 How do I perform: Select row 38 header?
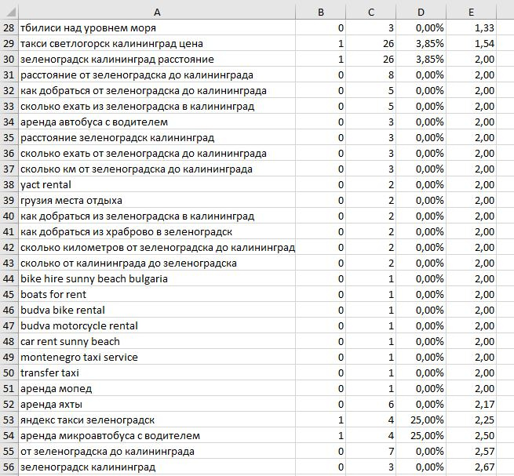tap(9, 184)
